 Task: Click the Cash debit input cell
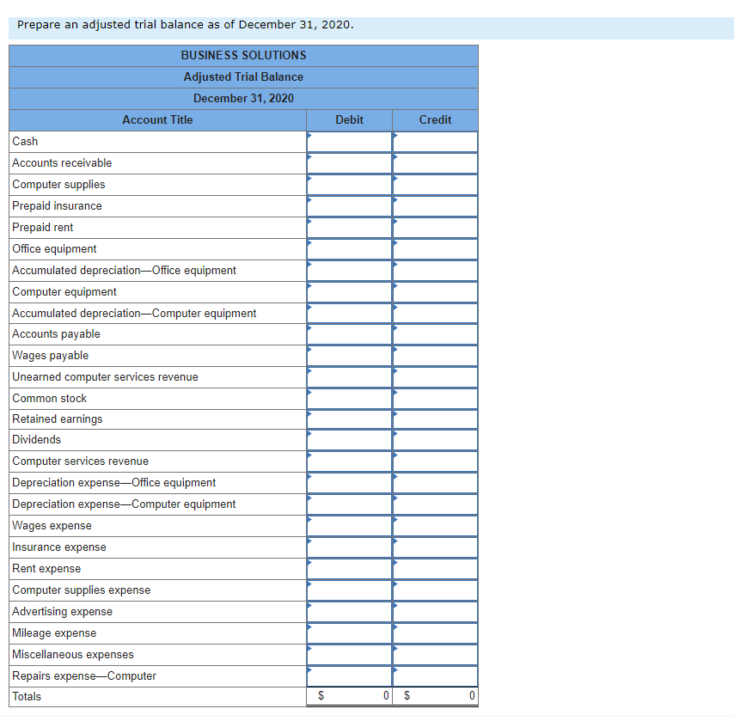pyautogui.click(x=349, y=142)
